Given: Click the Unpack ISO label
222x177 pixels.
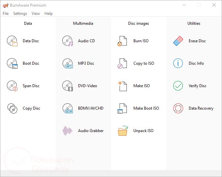Looking at the screenshot, I should (x=143, y=131).
